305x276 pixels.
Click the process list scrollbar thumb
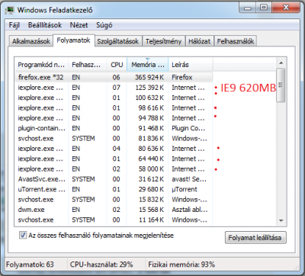click(281, 85)
